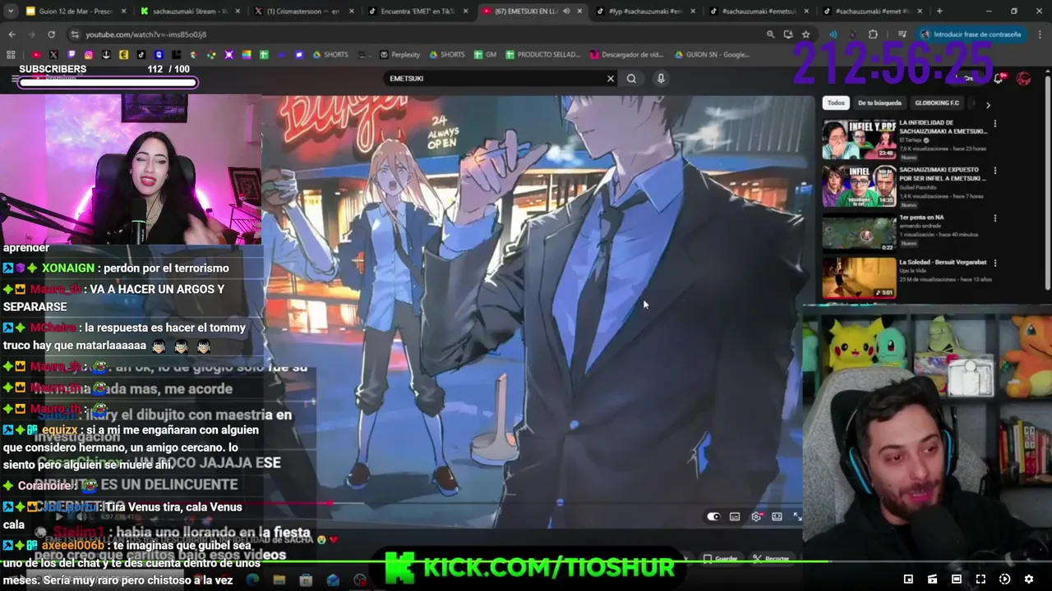Mute the EMETSUKI tab audio icon
The width and height of the screenshot is (1052, 591).
(x=565, y=11)
